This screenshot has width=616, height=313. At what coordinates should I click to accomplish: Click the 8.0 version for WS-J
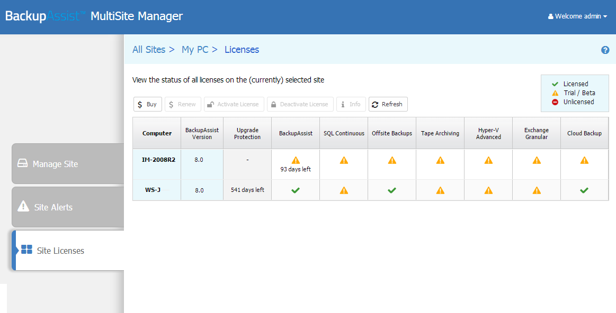(x=199, y=190)
